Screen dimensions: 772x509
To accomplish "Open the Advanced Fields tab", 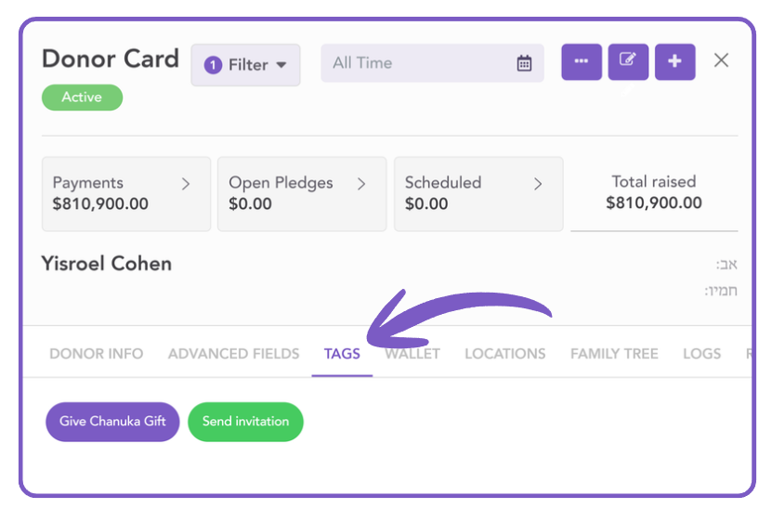I will coord(233,354).
